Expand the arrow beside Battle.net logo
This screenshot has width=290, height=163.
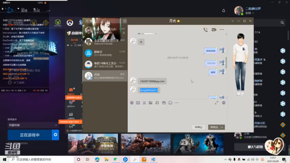15,10
